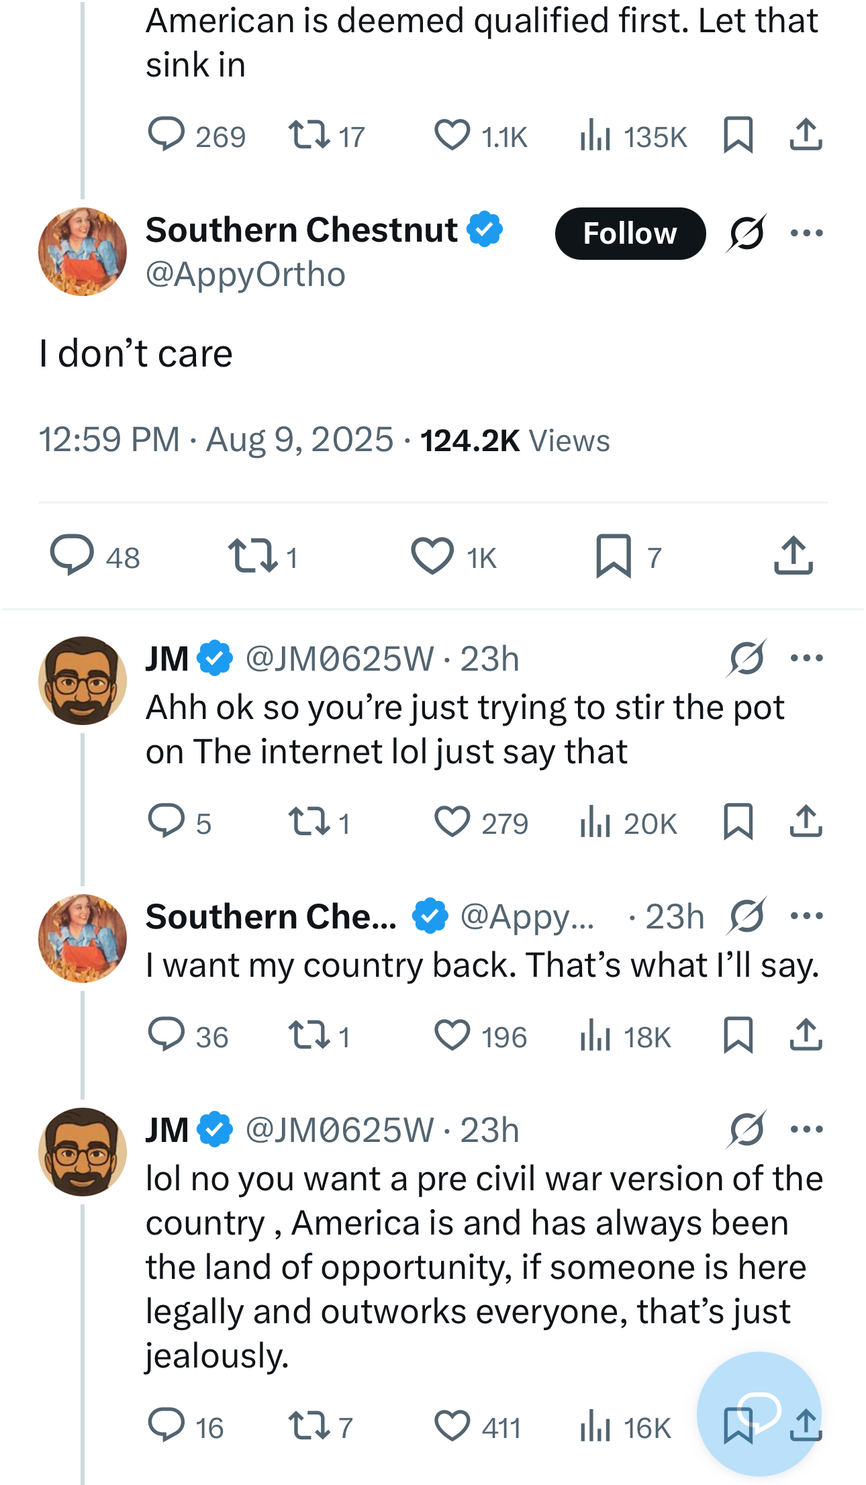This screenshot has height=1485, width=866.
Task: Open more options on main post
Action: pos(806,234)
